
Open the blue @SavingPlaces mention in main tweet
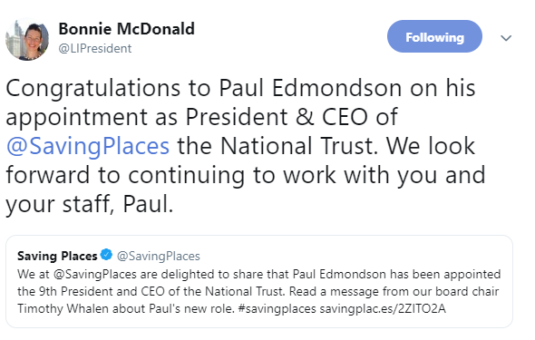[88, 146]
